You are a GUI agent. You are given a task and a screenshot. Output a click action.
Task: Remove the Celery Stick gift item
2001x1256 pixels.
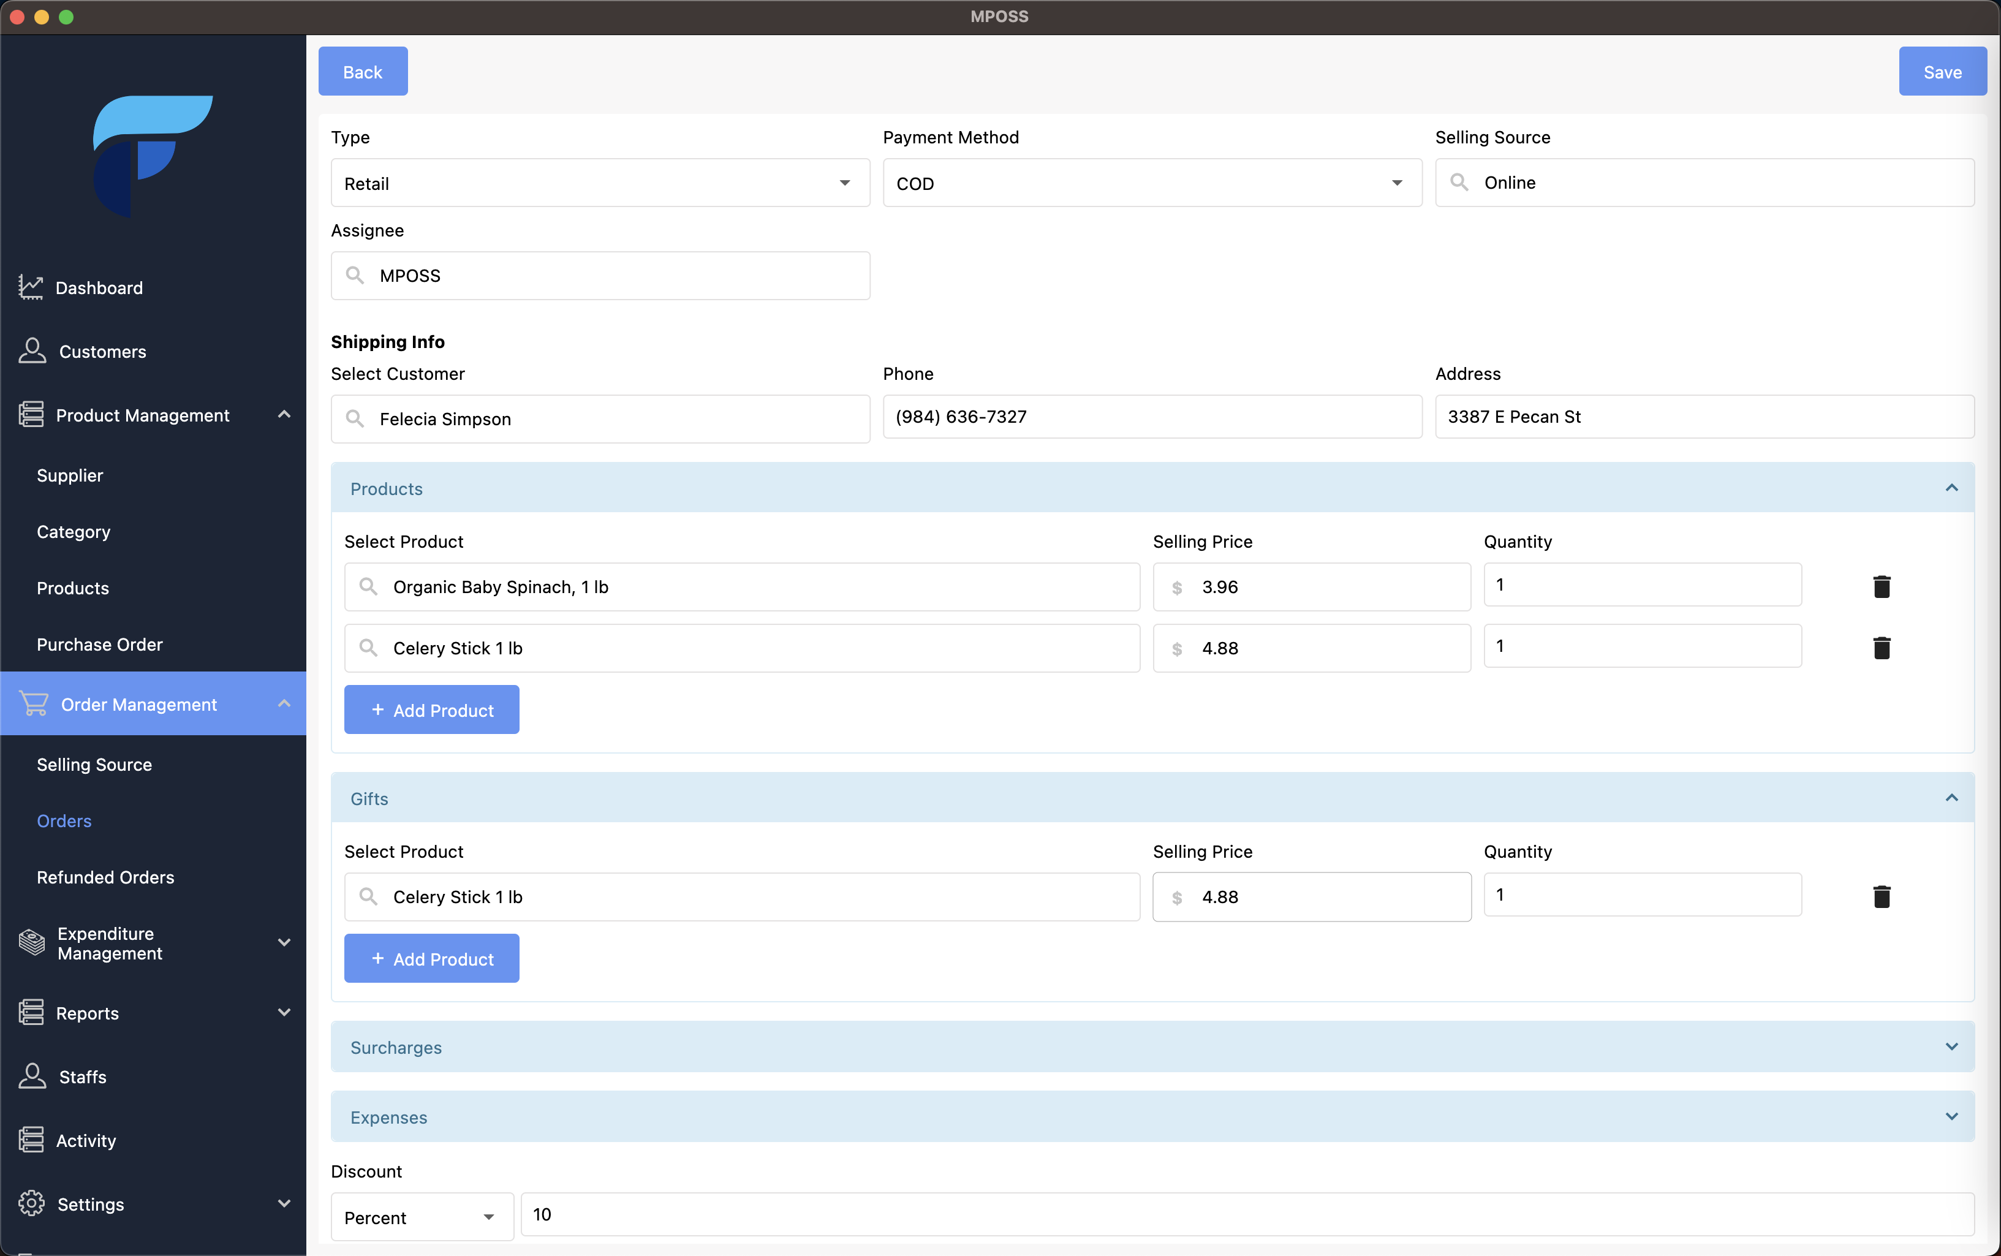1882,896
